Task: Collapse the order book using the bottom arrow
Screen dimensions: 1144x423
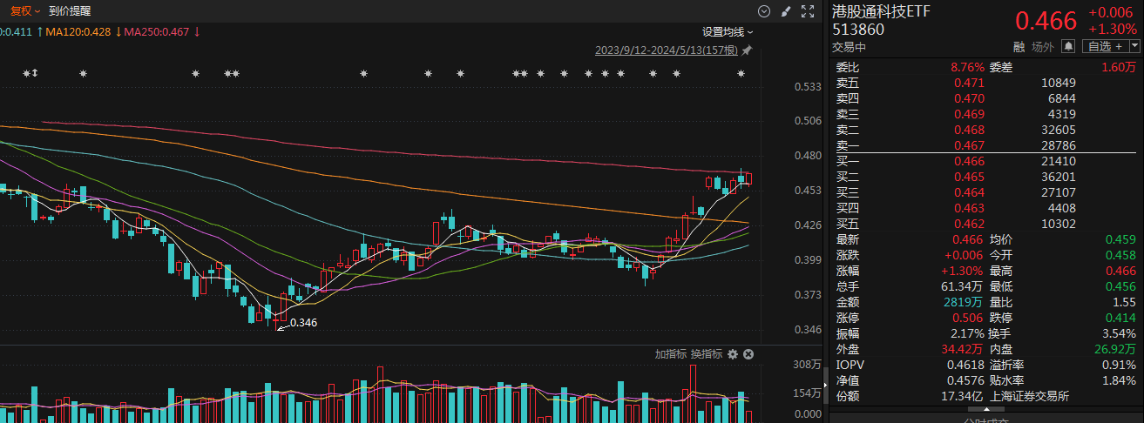Action: click(986, 408)
